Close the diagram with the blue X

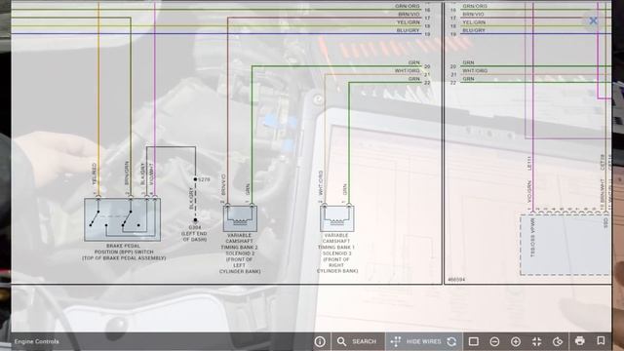coord(593,20)
